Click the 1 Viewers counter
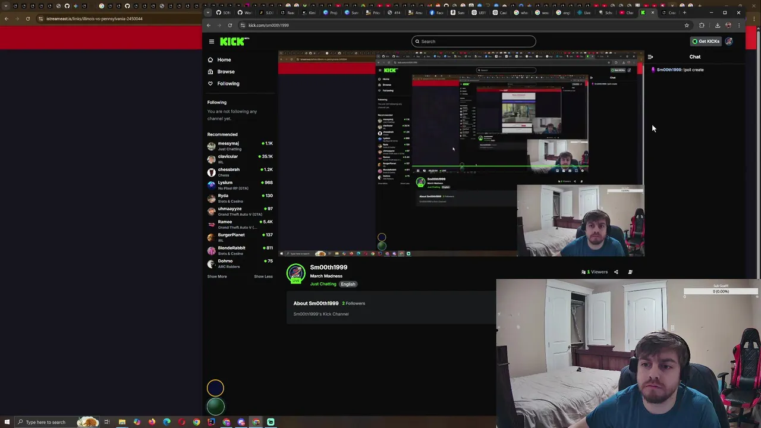 coord(595,272)
